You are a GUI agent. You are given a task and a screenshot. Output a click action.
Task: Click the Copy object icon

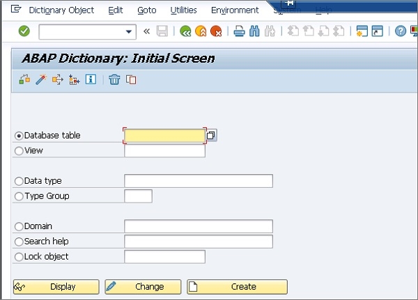point(131,79)
